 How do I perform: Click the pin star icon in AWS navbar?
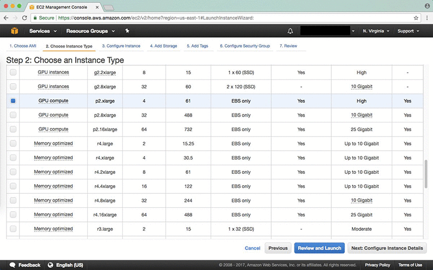(x=127, y=31)
